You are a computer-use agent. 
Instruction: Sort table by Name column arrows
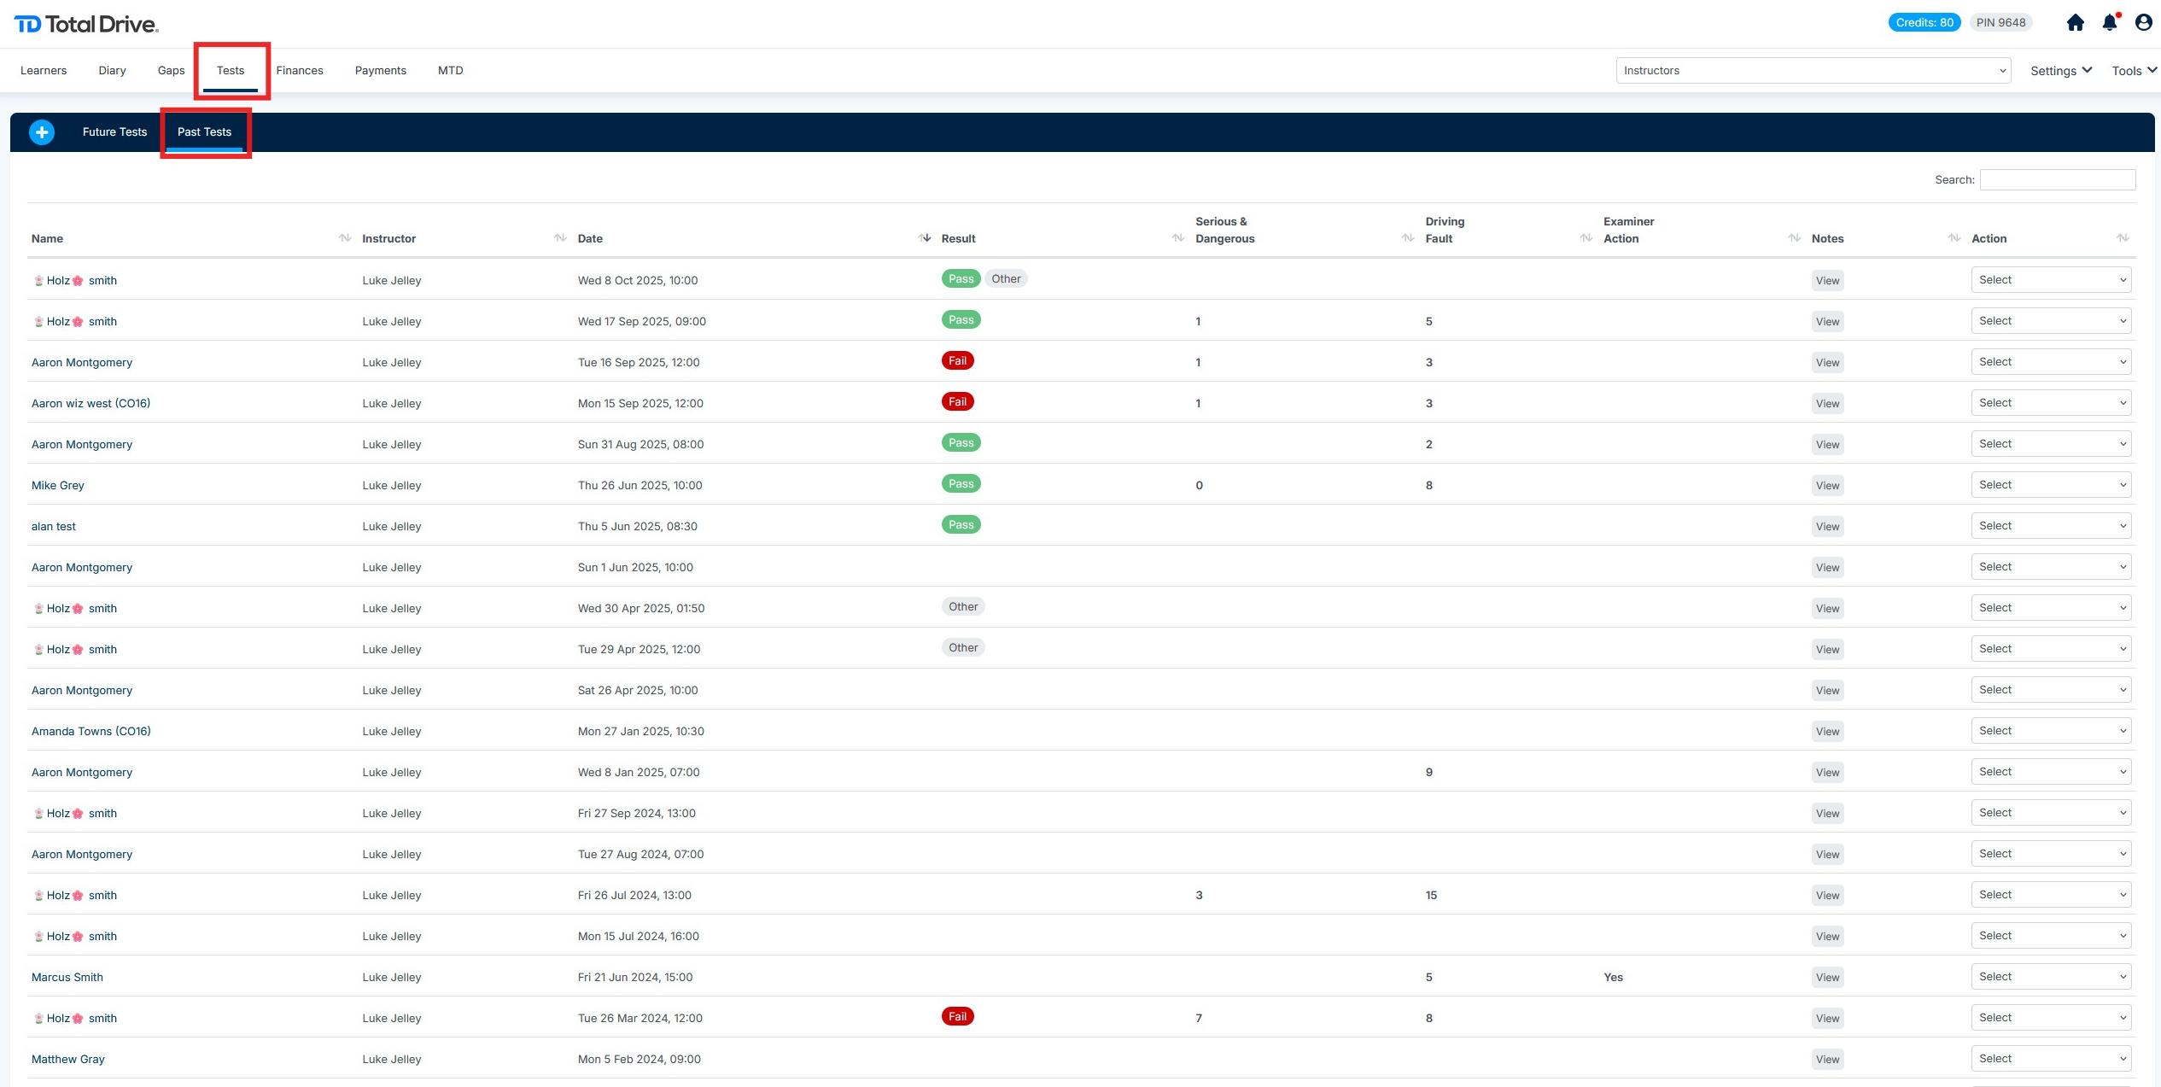[x=344, y=238]
